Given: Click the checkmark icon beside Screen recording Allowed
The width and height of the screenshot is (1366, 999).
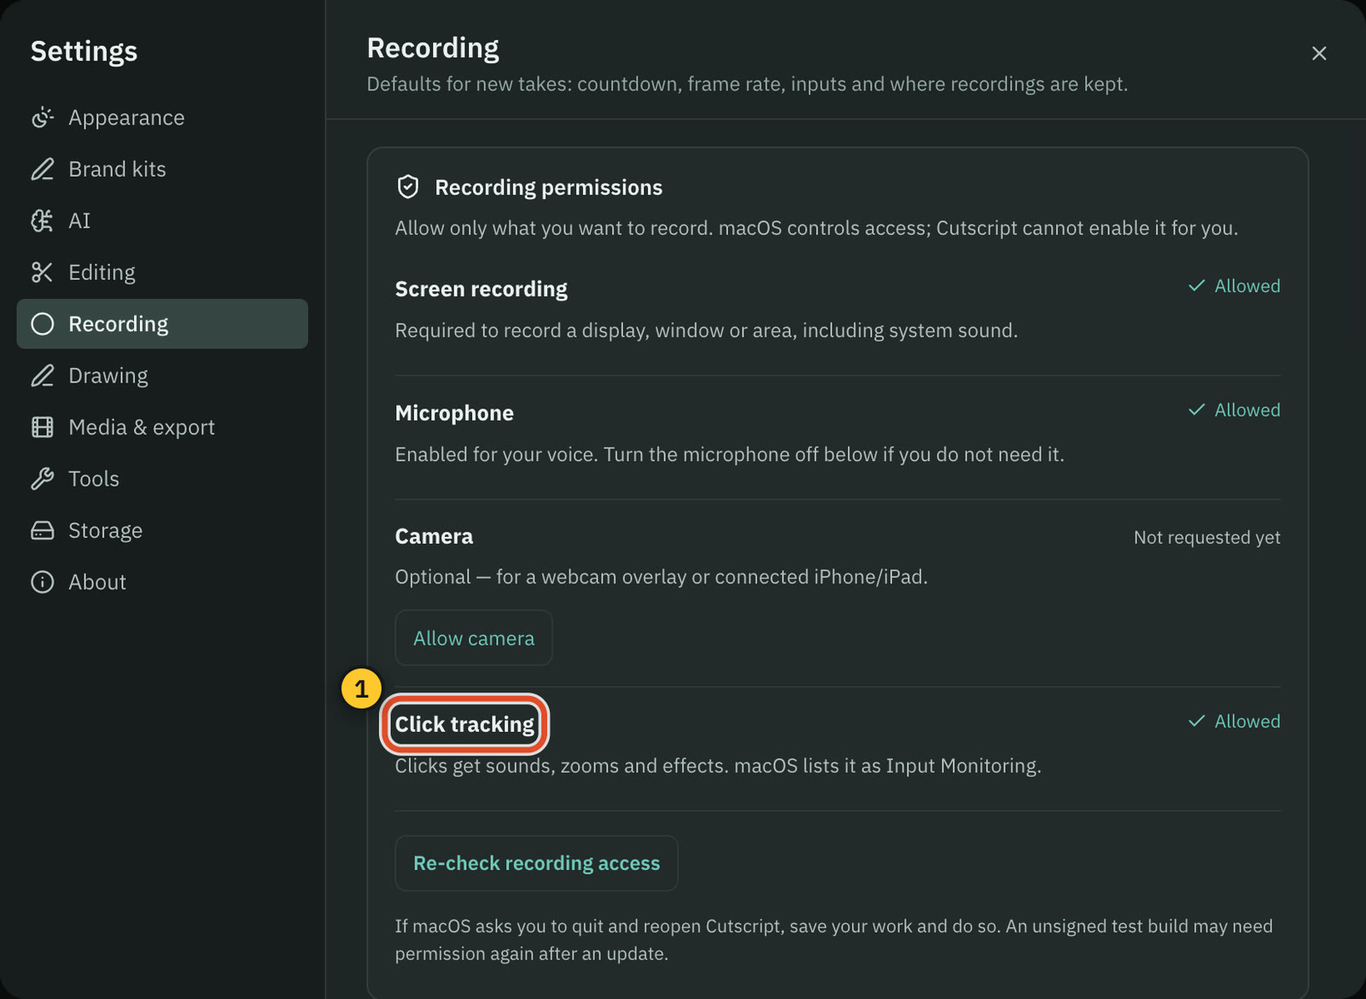Looking at the screenshot, I should coord(1197,286).
